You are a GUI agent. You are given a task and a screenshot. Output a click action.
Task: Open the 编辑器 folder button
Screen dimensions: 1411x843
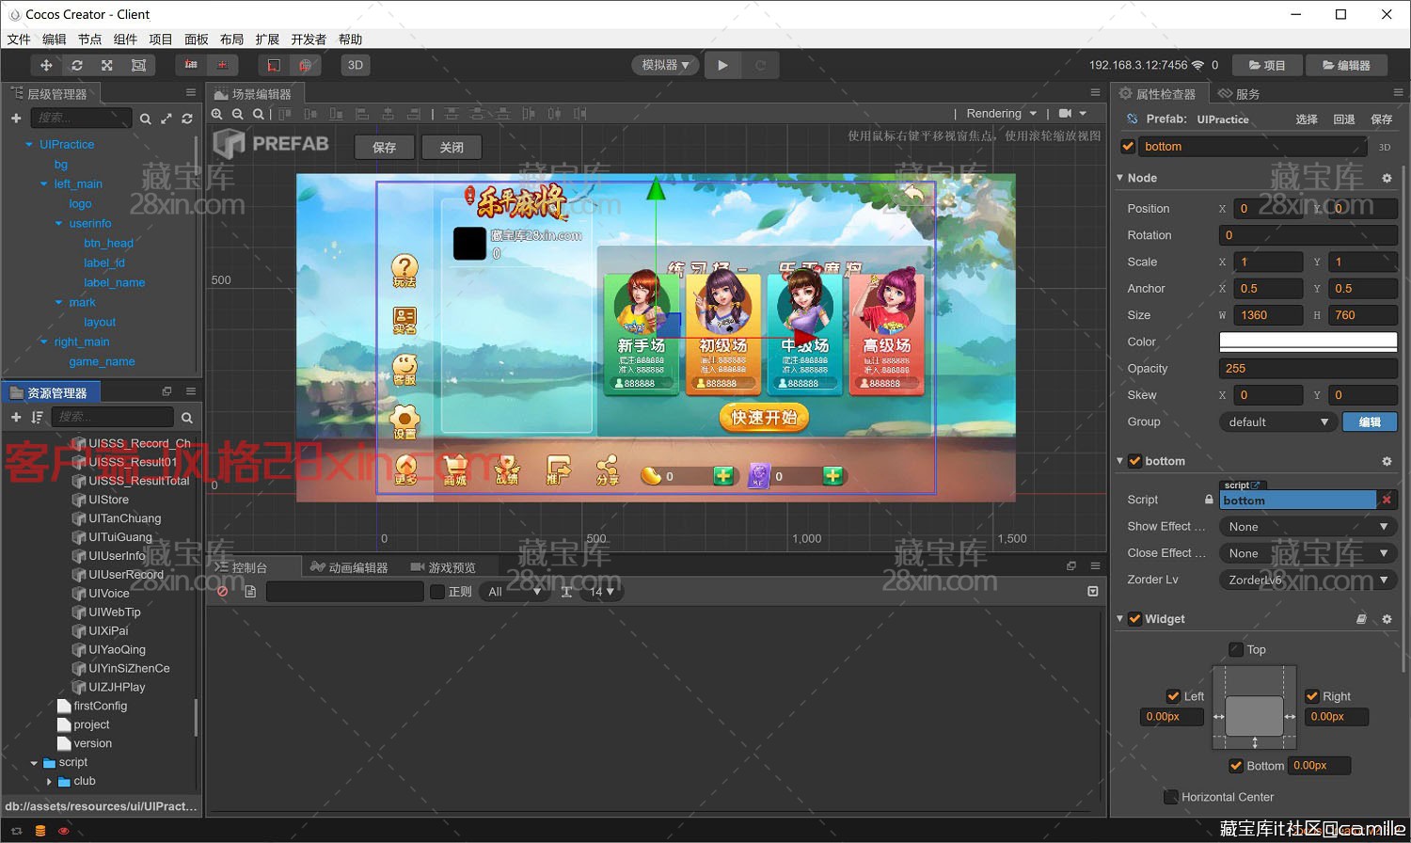1346,65
